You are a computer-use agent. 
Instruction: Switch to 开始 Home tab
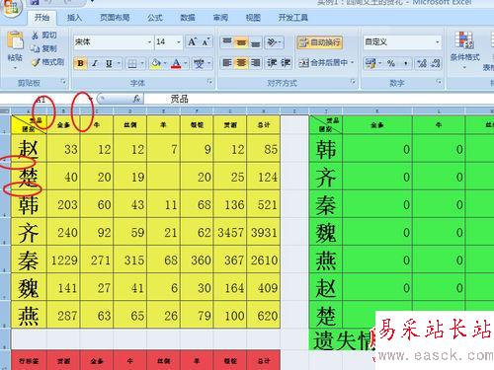point(41,17)
